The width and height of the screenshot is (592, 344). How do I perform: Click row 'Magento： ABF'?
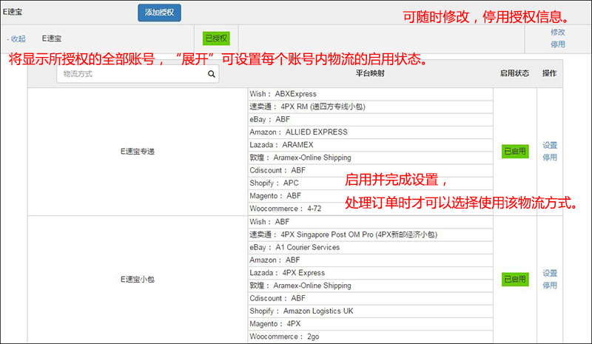(371, 196)
